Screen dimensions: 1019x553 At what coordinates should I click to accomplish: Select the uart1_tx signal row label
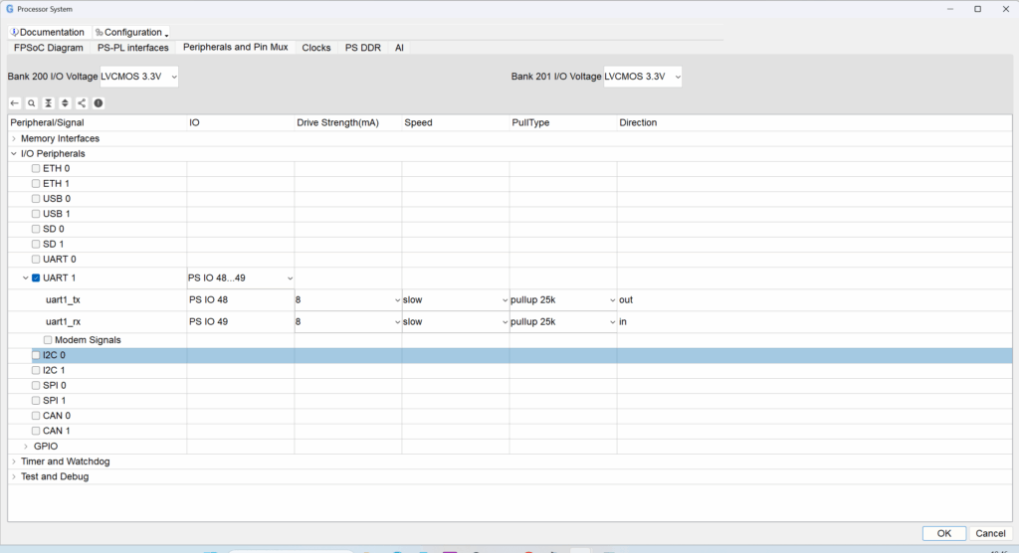point(63,300)
